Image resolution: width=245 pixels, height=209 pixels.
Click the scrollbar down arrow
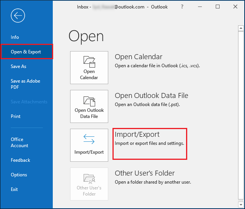point(241,204)
